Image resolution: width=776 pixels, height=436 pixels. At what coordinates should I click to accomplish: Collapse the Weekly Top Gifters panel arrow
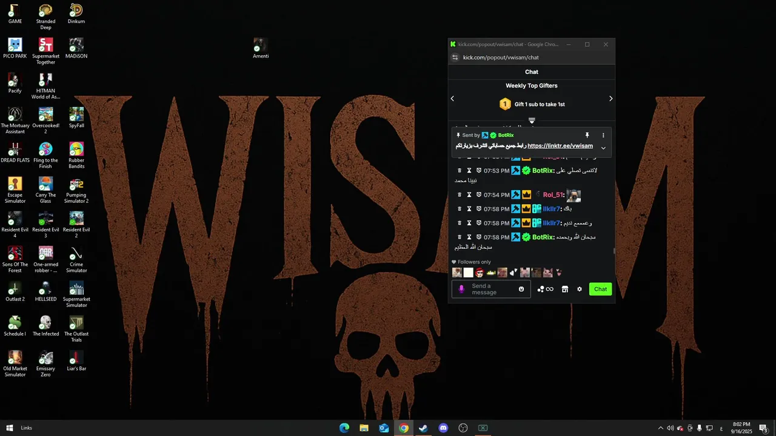(x=532, y=121)
